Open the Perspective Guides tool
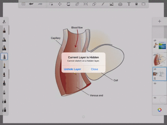Image resolution: width=167 pixels, height=125 pixels. coord(120,4)
